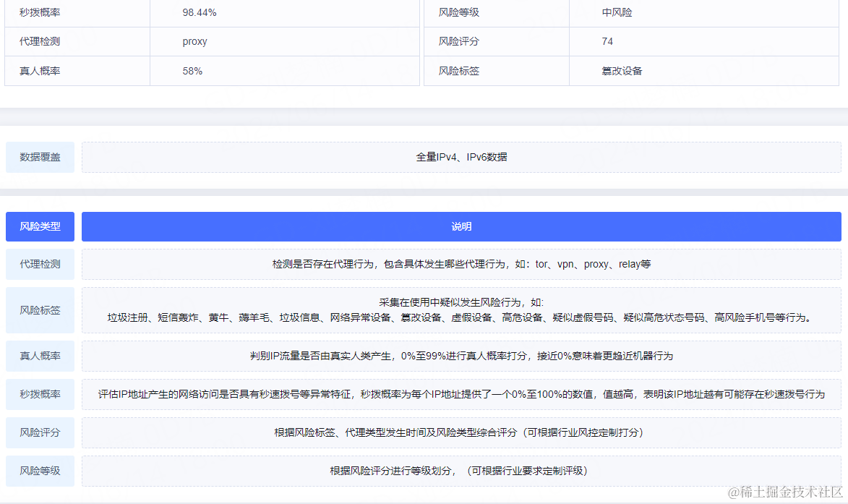Screen dimensions: 848x504
Task: Open the 稀土掘金技术社区 watermark link
Action: tap(785, 493)
